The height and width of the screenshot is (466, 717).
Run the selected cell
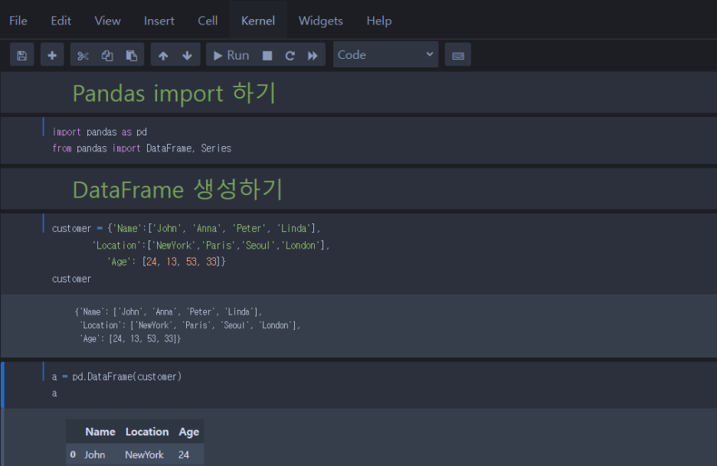231,55
